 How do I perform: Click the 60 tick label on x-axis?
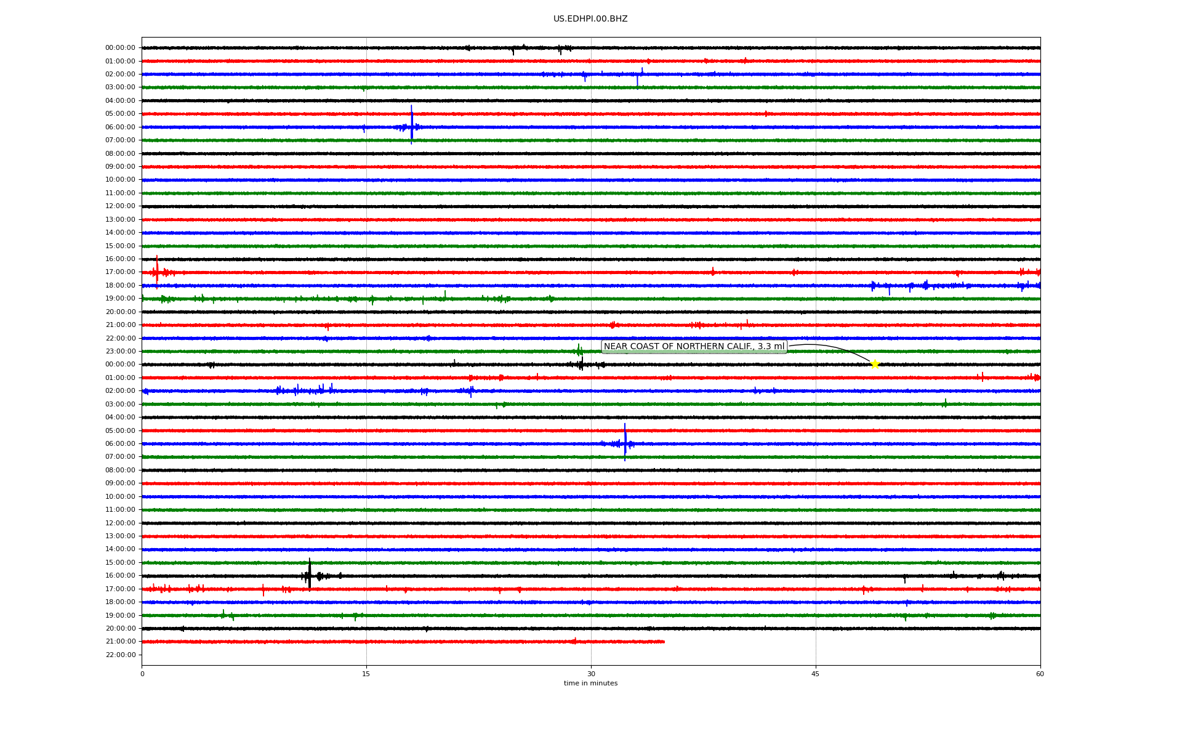(x=1040, y=674)
